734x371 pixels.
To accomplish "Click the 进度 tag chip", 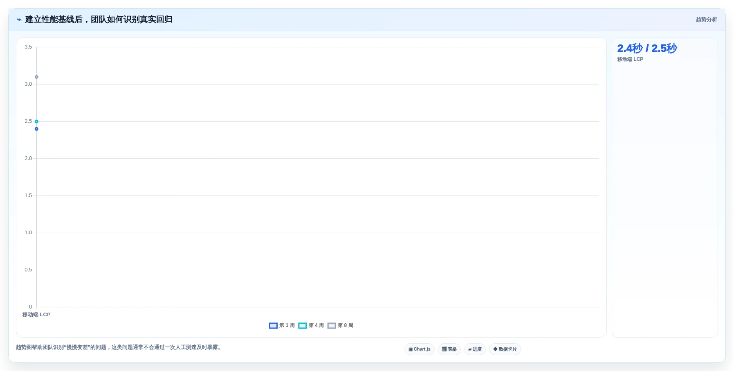I will [x=475, y=349].
